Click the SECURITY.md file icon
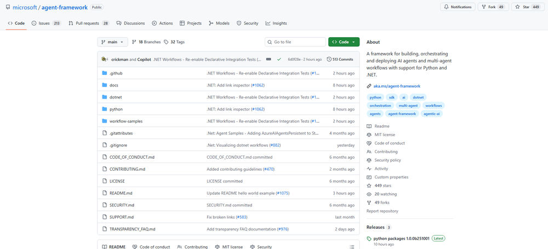 pos(104,205)
